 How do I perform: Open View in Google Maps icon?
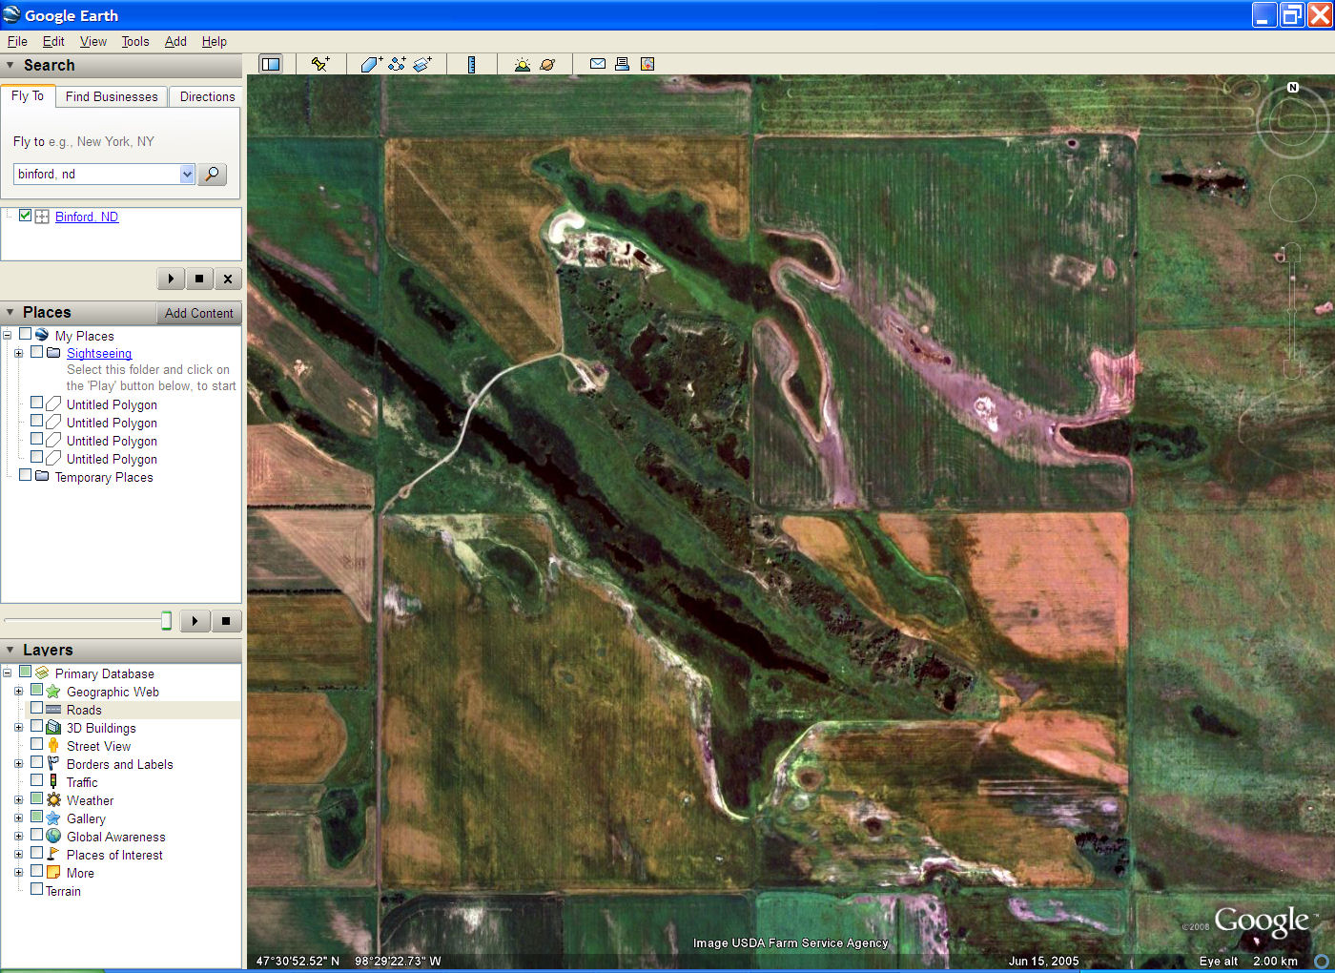coord(647,64)
